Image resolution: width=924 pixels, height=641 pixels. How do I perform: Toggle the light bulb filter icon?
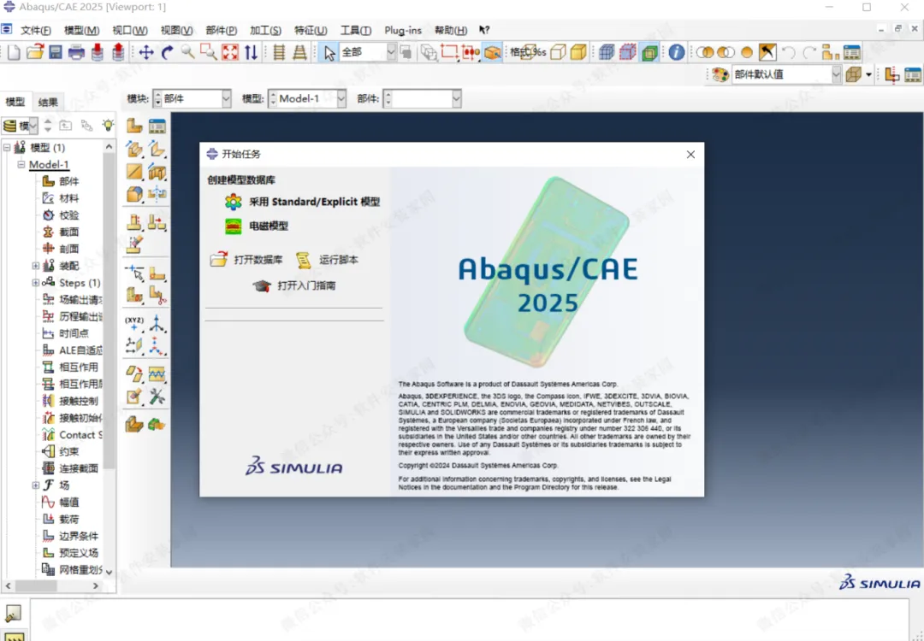coord(108,125)
